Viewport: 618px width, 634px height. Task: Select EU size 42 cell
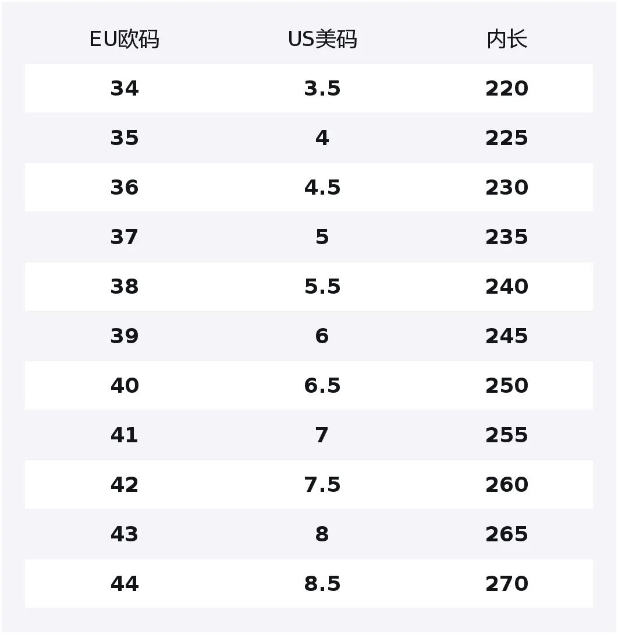point(125,484)
